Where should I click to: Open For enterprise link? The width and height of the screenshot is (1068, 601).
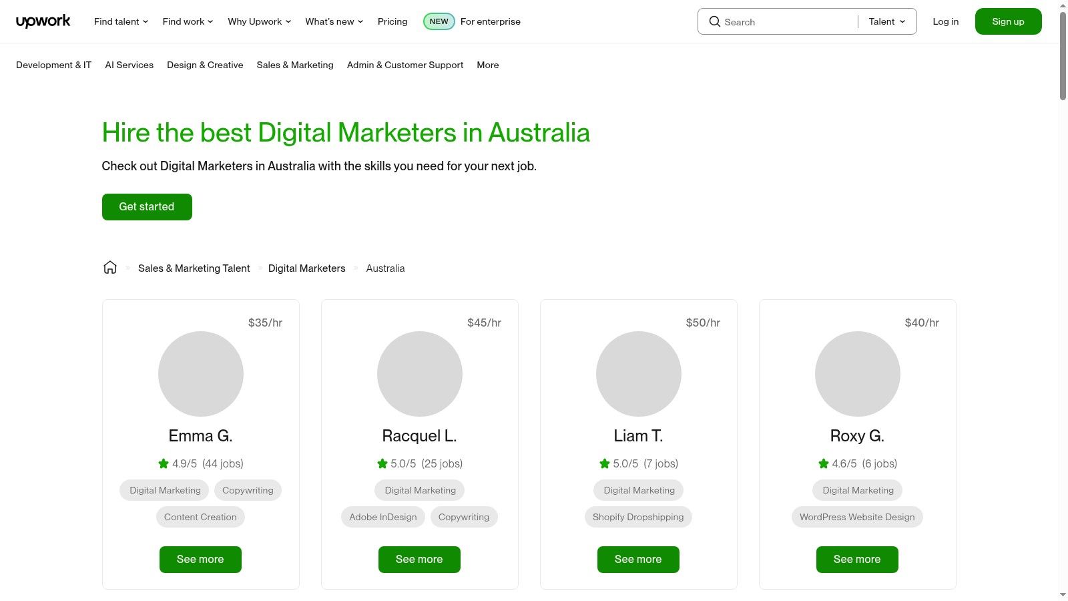pos(491,21)
